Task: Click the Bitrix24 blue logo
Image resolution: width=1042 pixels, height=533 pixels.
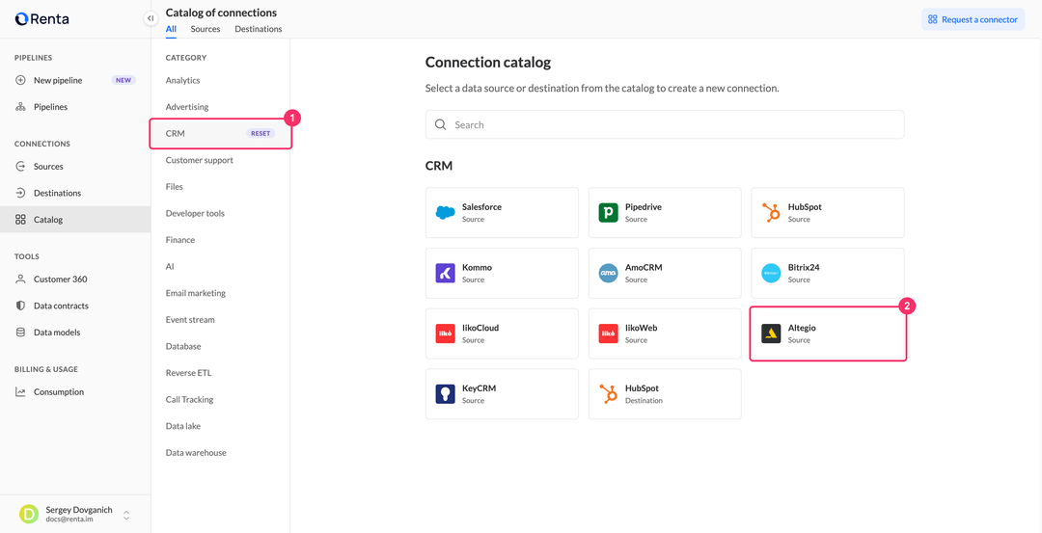Action: [771, 273]
